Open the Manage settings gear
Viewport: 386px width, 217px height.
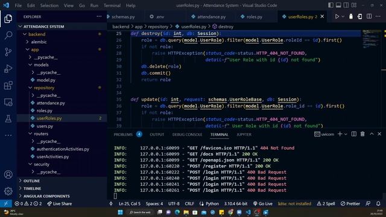[8, 191]
